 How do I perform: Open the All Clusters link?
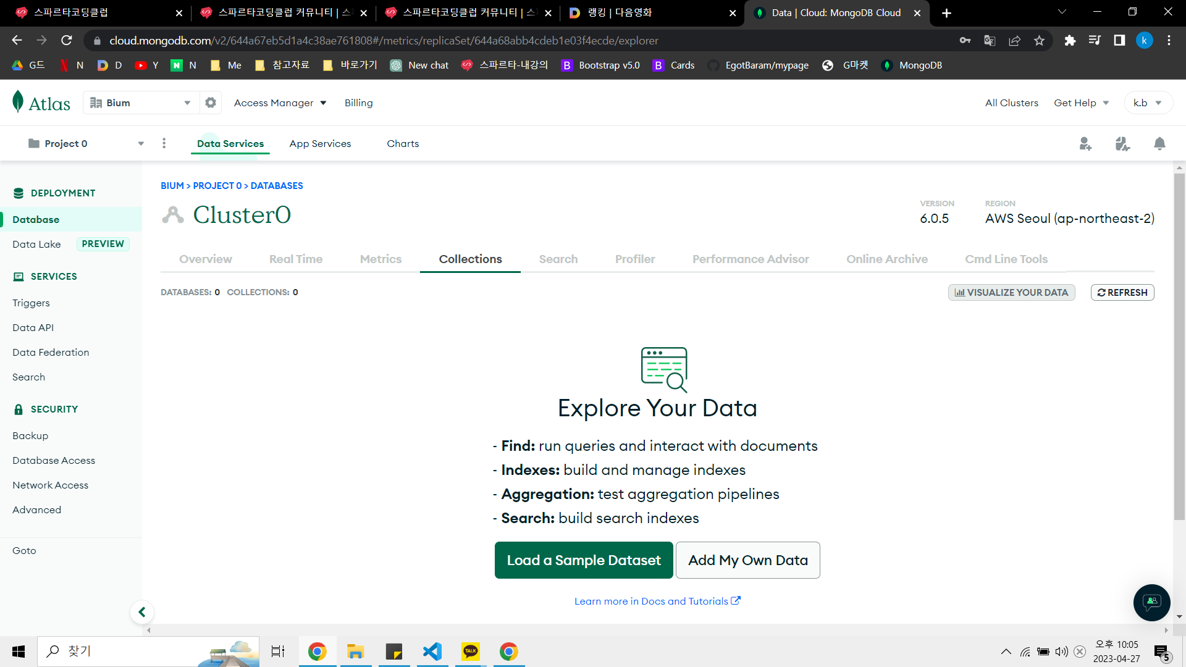(x=1012, y=103)
